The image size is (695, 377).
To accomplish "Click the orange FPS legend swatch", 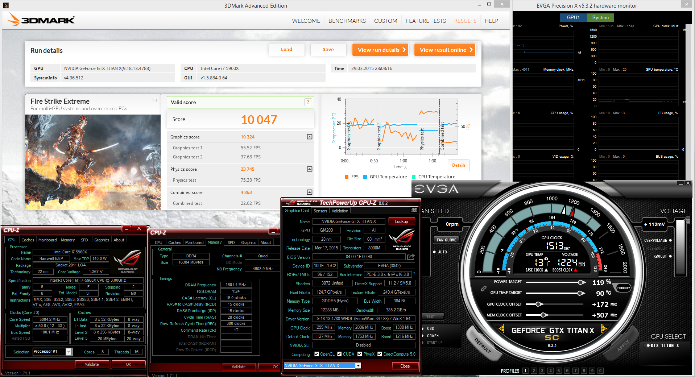I will coord(347,177).
